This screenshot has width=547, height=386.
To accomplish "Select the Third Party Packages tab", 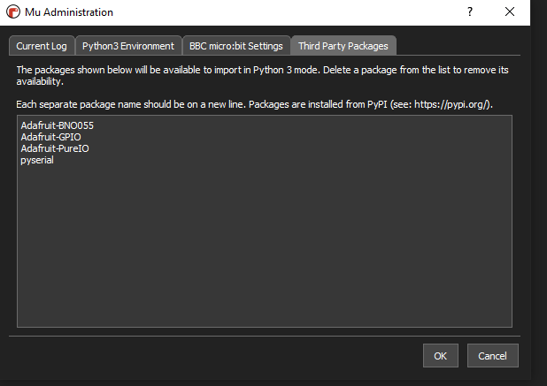I will (343, 46).
